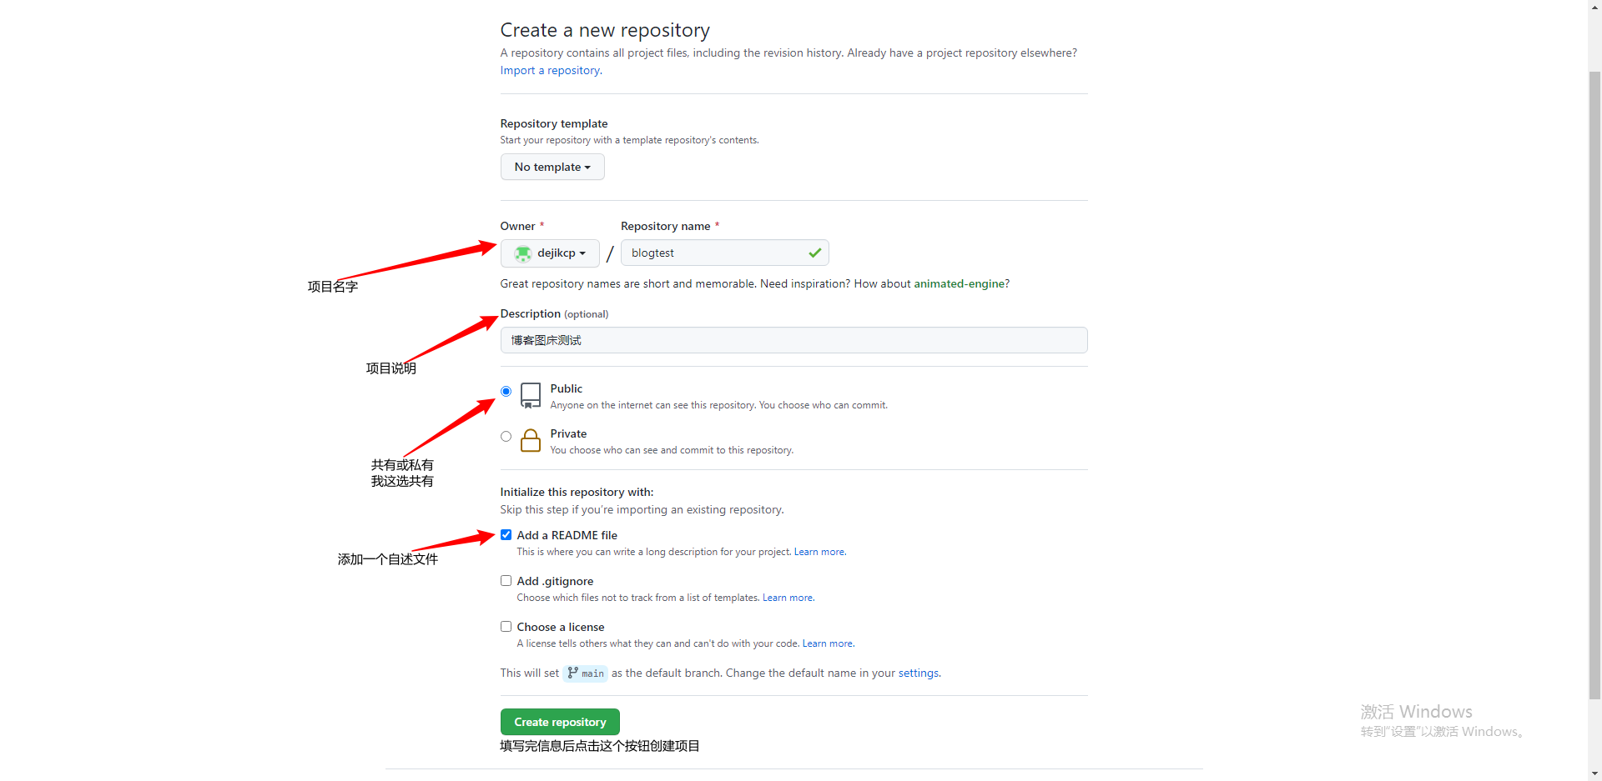Viewport: 1602px width, 781px height.
Task: Click the private repository lock icon
Action: [x=531, y=440]
